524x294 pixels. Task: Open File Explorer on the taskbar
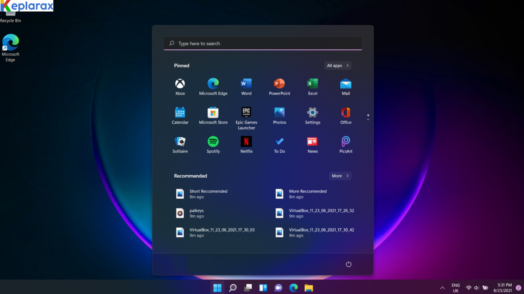tap(309, 287)
